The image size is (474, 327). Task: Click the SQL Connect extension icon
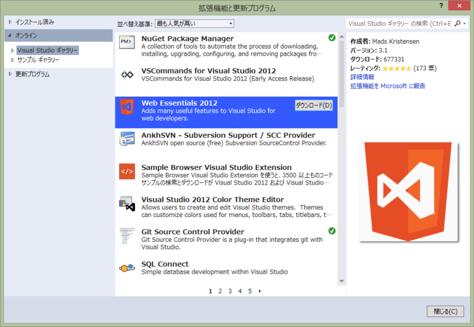coord(127,268)
